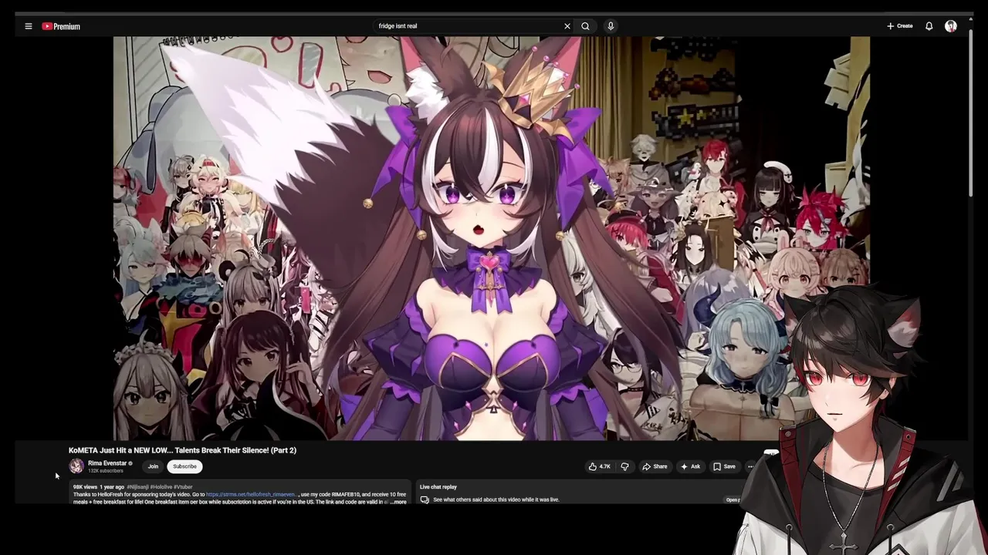The height and width of the screenshot is (555, 988).
Task: Open the notifications bell
Action: [x=929, y=26]
